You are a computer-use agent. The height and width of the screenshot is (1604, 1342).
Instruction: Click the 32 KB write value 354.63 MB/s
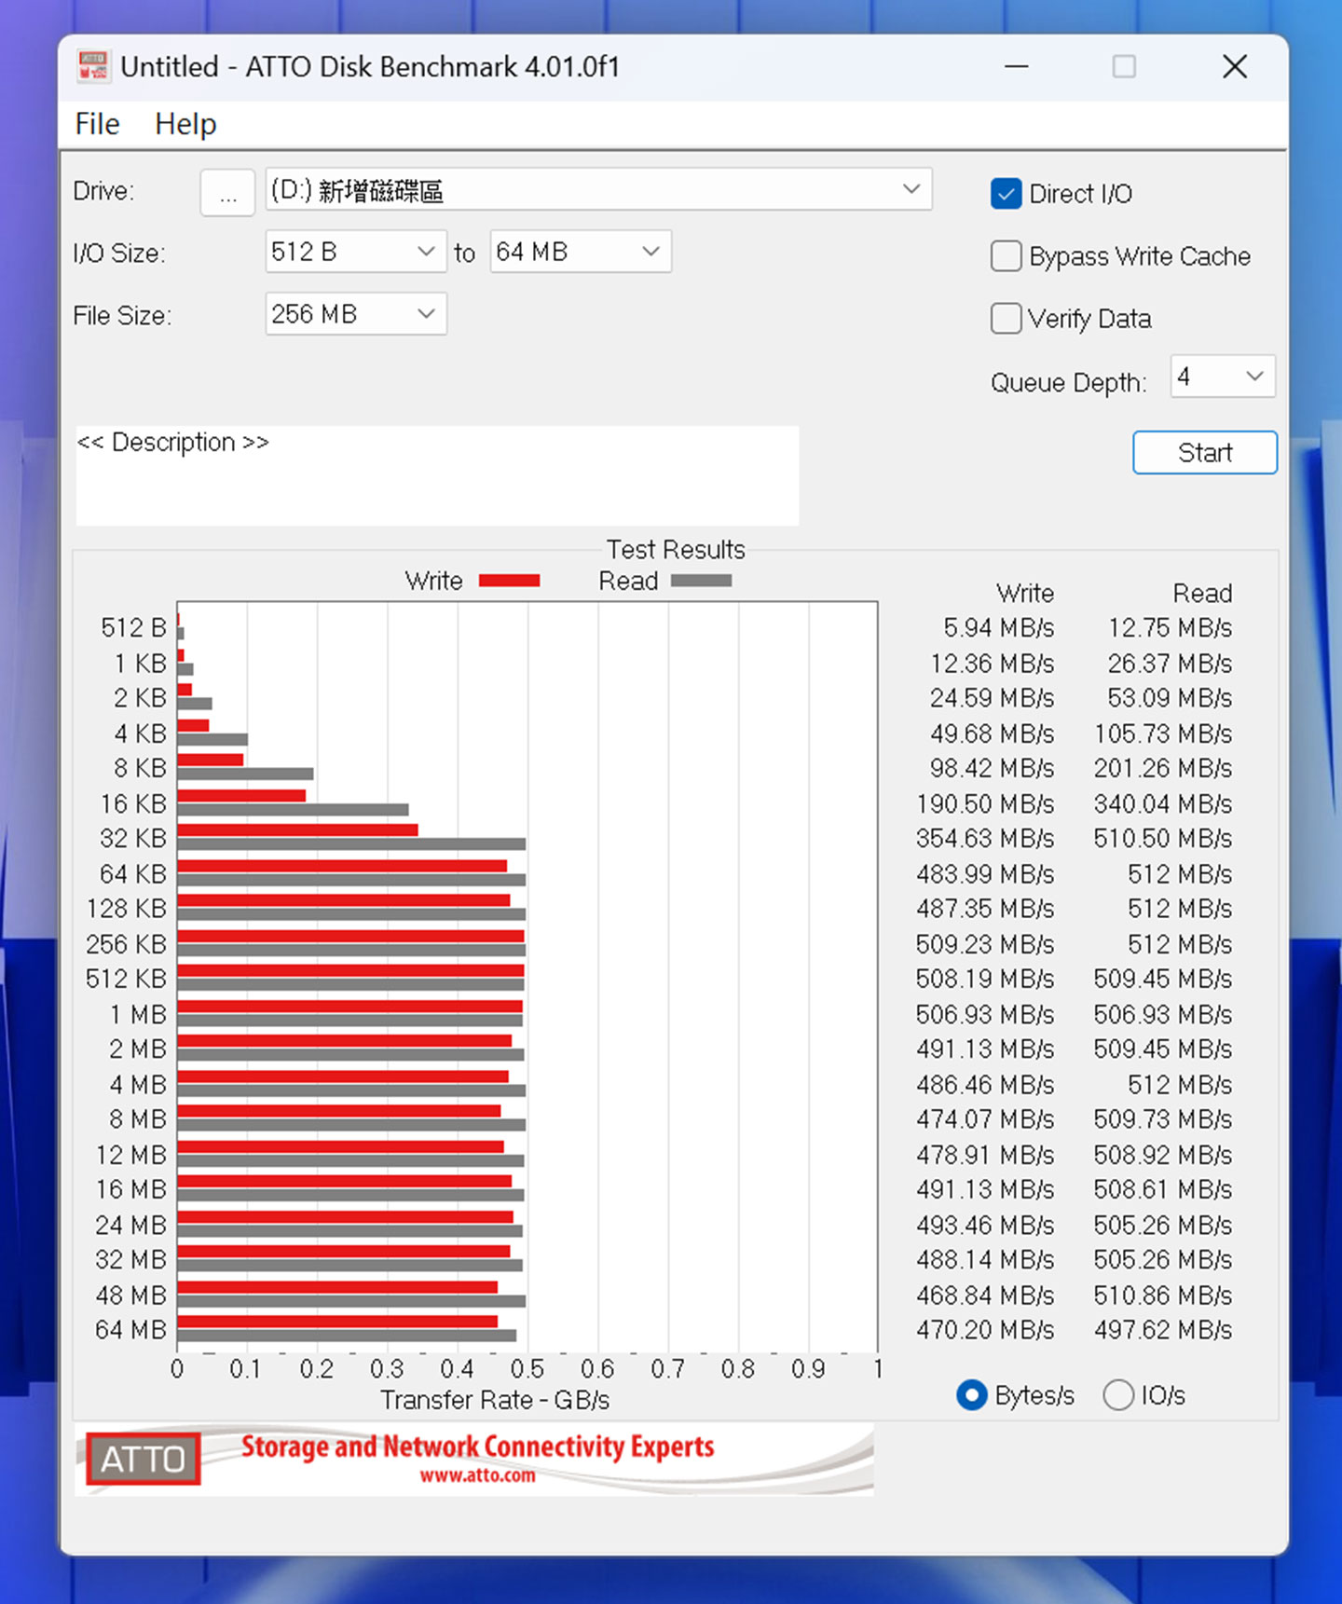(x=985, y=839)
